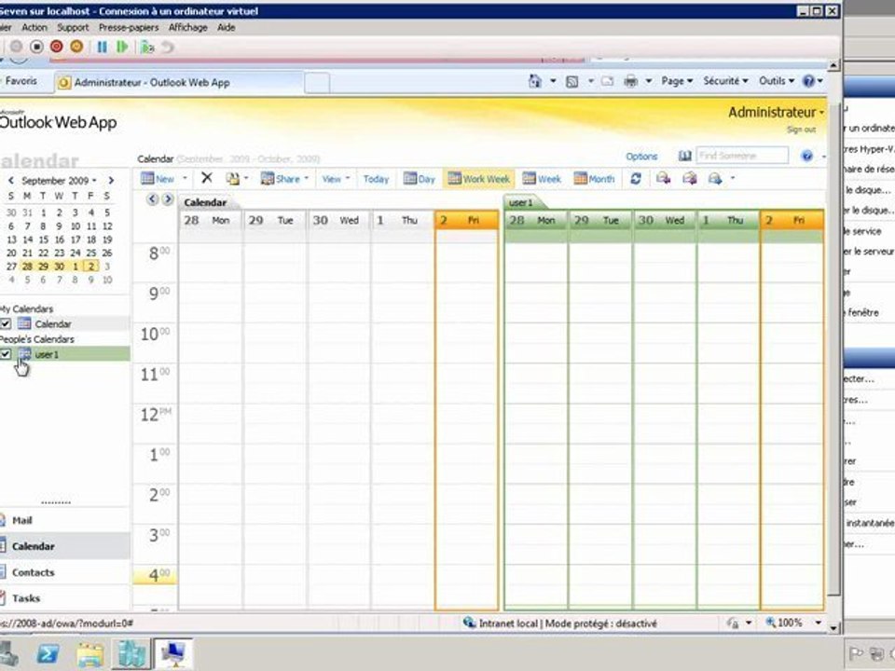The height and width of the screenshot is (671, 895).
Task: Uncheck the user1 calendar checkbox
Action: tap(6, 354)
